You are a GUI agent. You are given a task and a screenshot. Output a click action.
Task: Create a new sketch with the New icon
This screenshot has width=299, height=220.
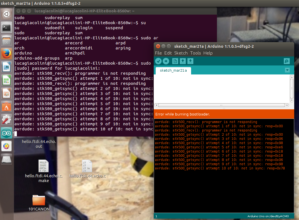pos(175,61)
